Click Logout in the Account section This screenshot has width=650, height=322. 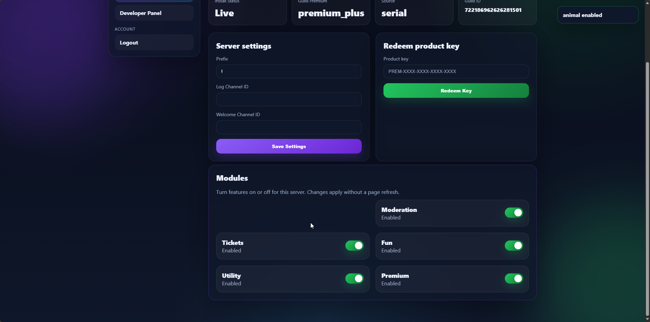(x=154, y=43)
